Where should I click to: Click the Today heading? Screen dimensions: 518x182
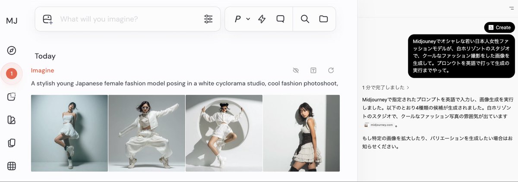[45, 56]
